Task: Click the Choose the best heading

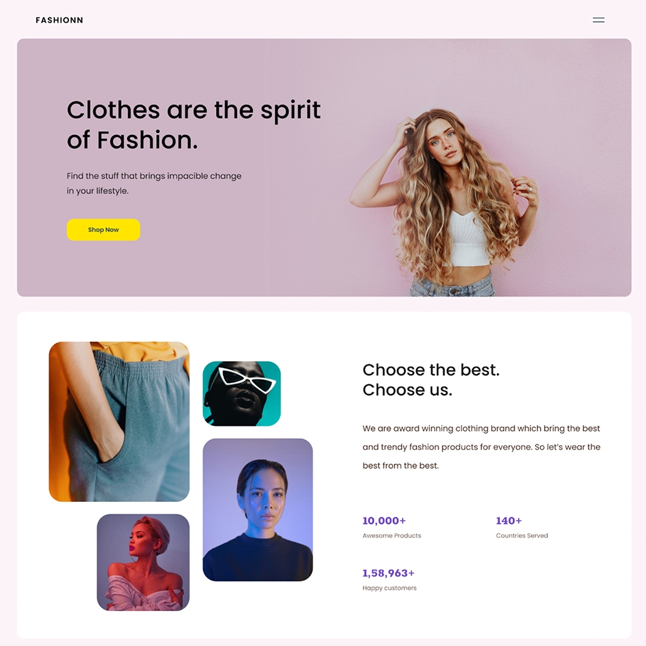Action: [431, 379]
